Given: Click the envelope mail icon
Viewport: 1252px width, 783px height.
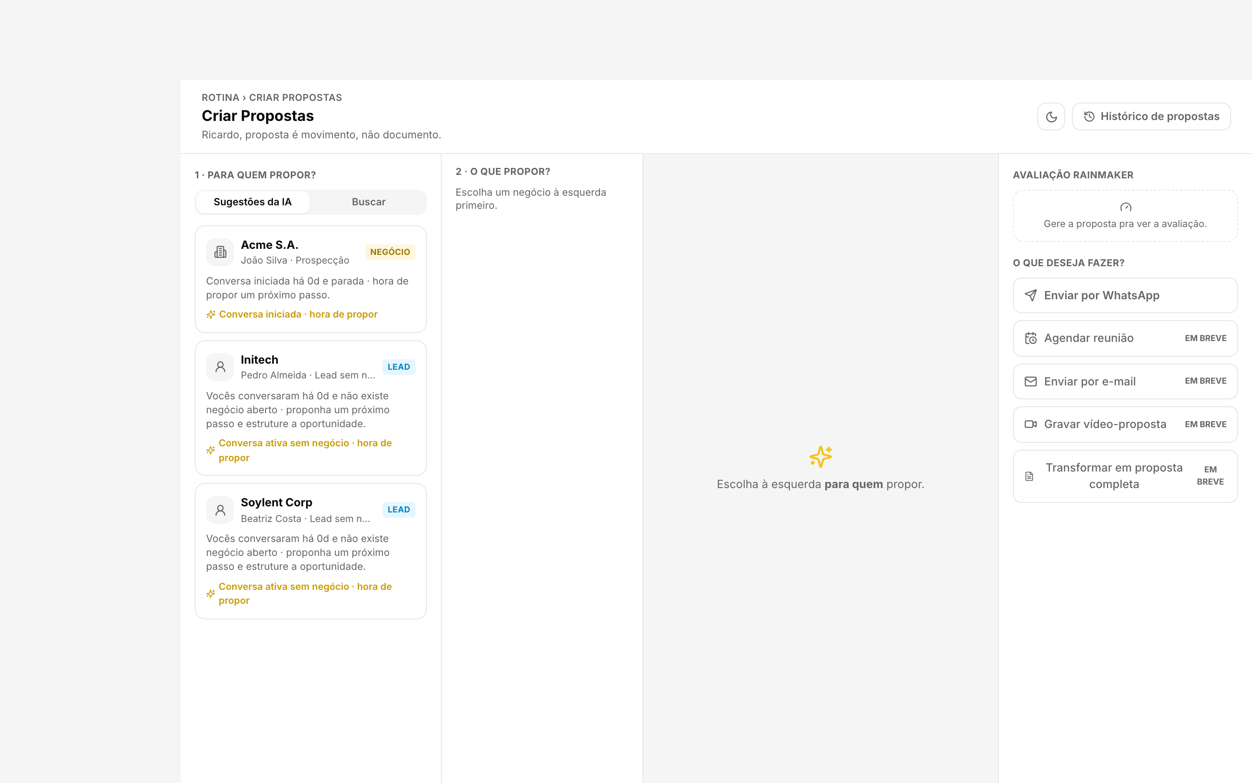Looking at the screenshot, I should click(x=1031, y=381).
